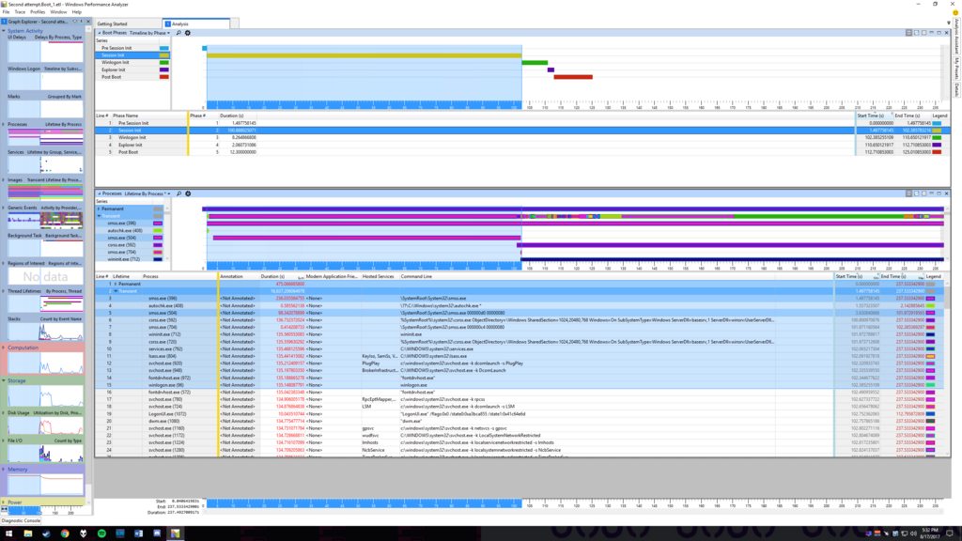Switch to Getting Started tab
Screen dimensions: 962x541
point(113,23)
